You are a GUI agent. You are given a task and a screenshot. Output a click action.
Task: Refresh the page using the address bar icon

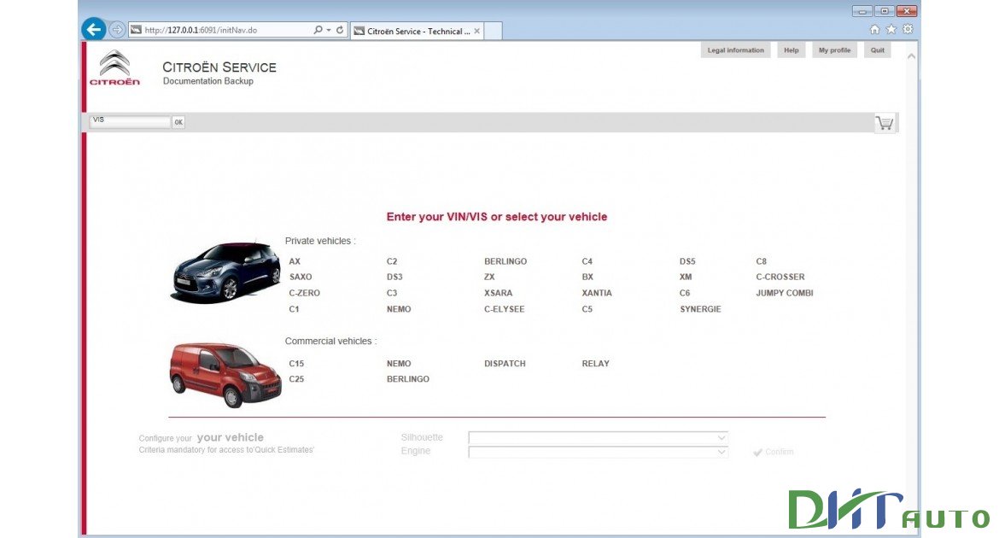pos(340,29)
